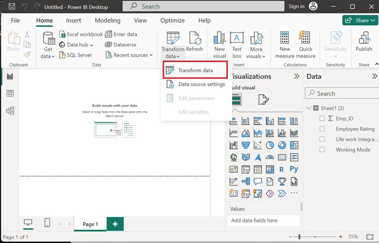Check the Employee Rating field
The image size is (379, 243).
(x=322, y=129)
